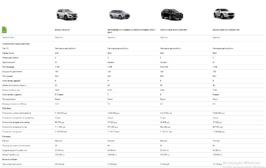266x168 pixels.
Task: Select the Toyota New RAV4 Comfort title
Action: tap(174, 29)
